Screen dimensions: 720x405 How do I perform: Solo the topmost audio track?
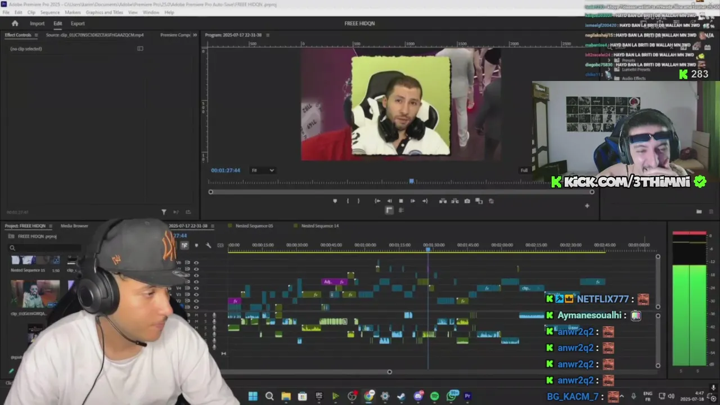(x=205, y=315)
